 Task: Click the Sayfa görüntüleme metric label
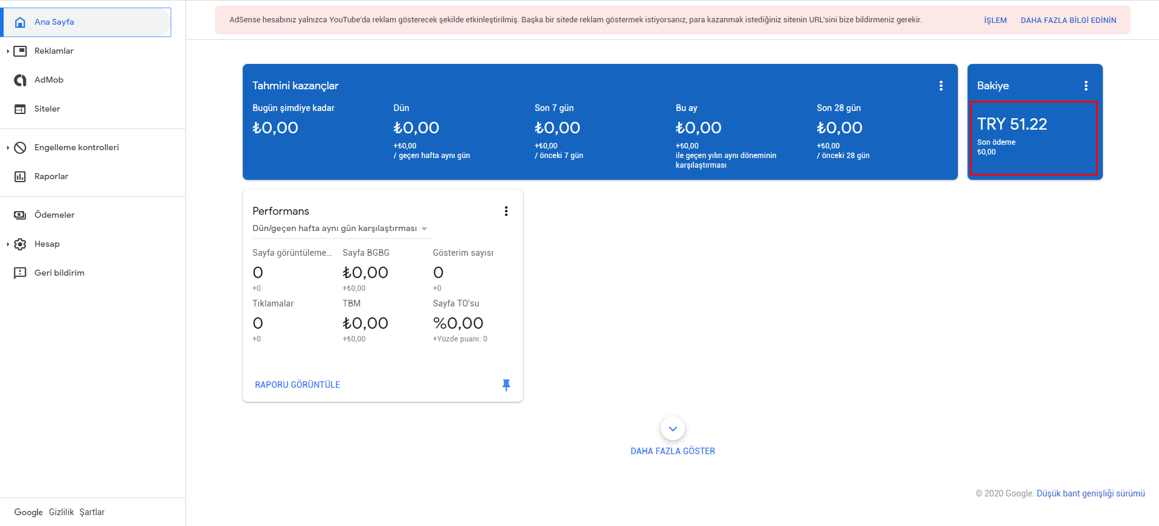[292, 253]
